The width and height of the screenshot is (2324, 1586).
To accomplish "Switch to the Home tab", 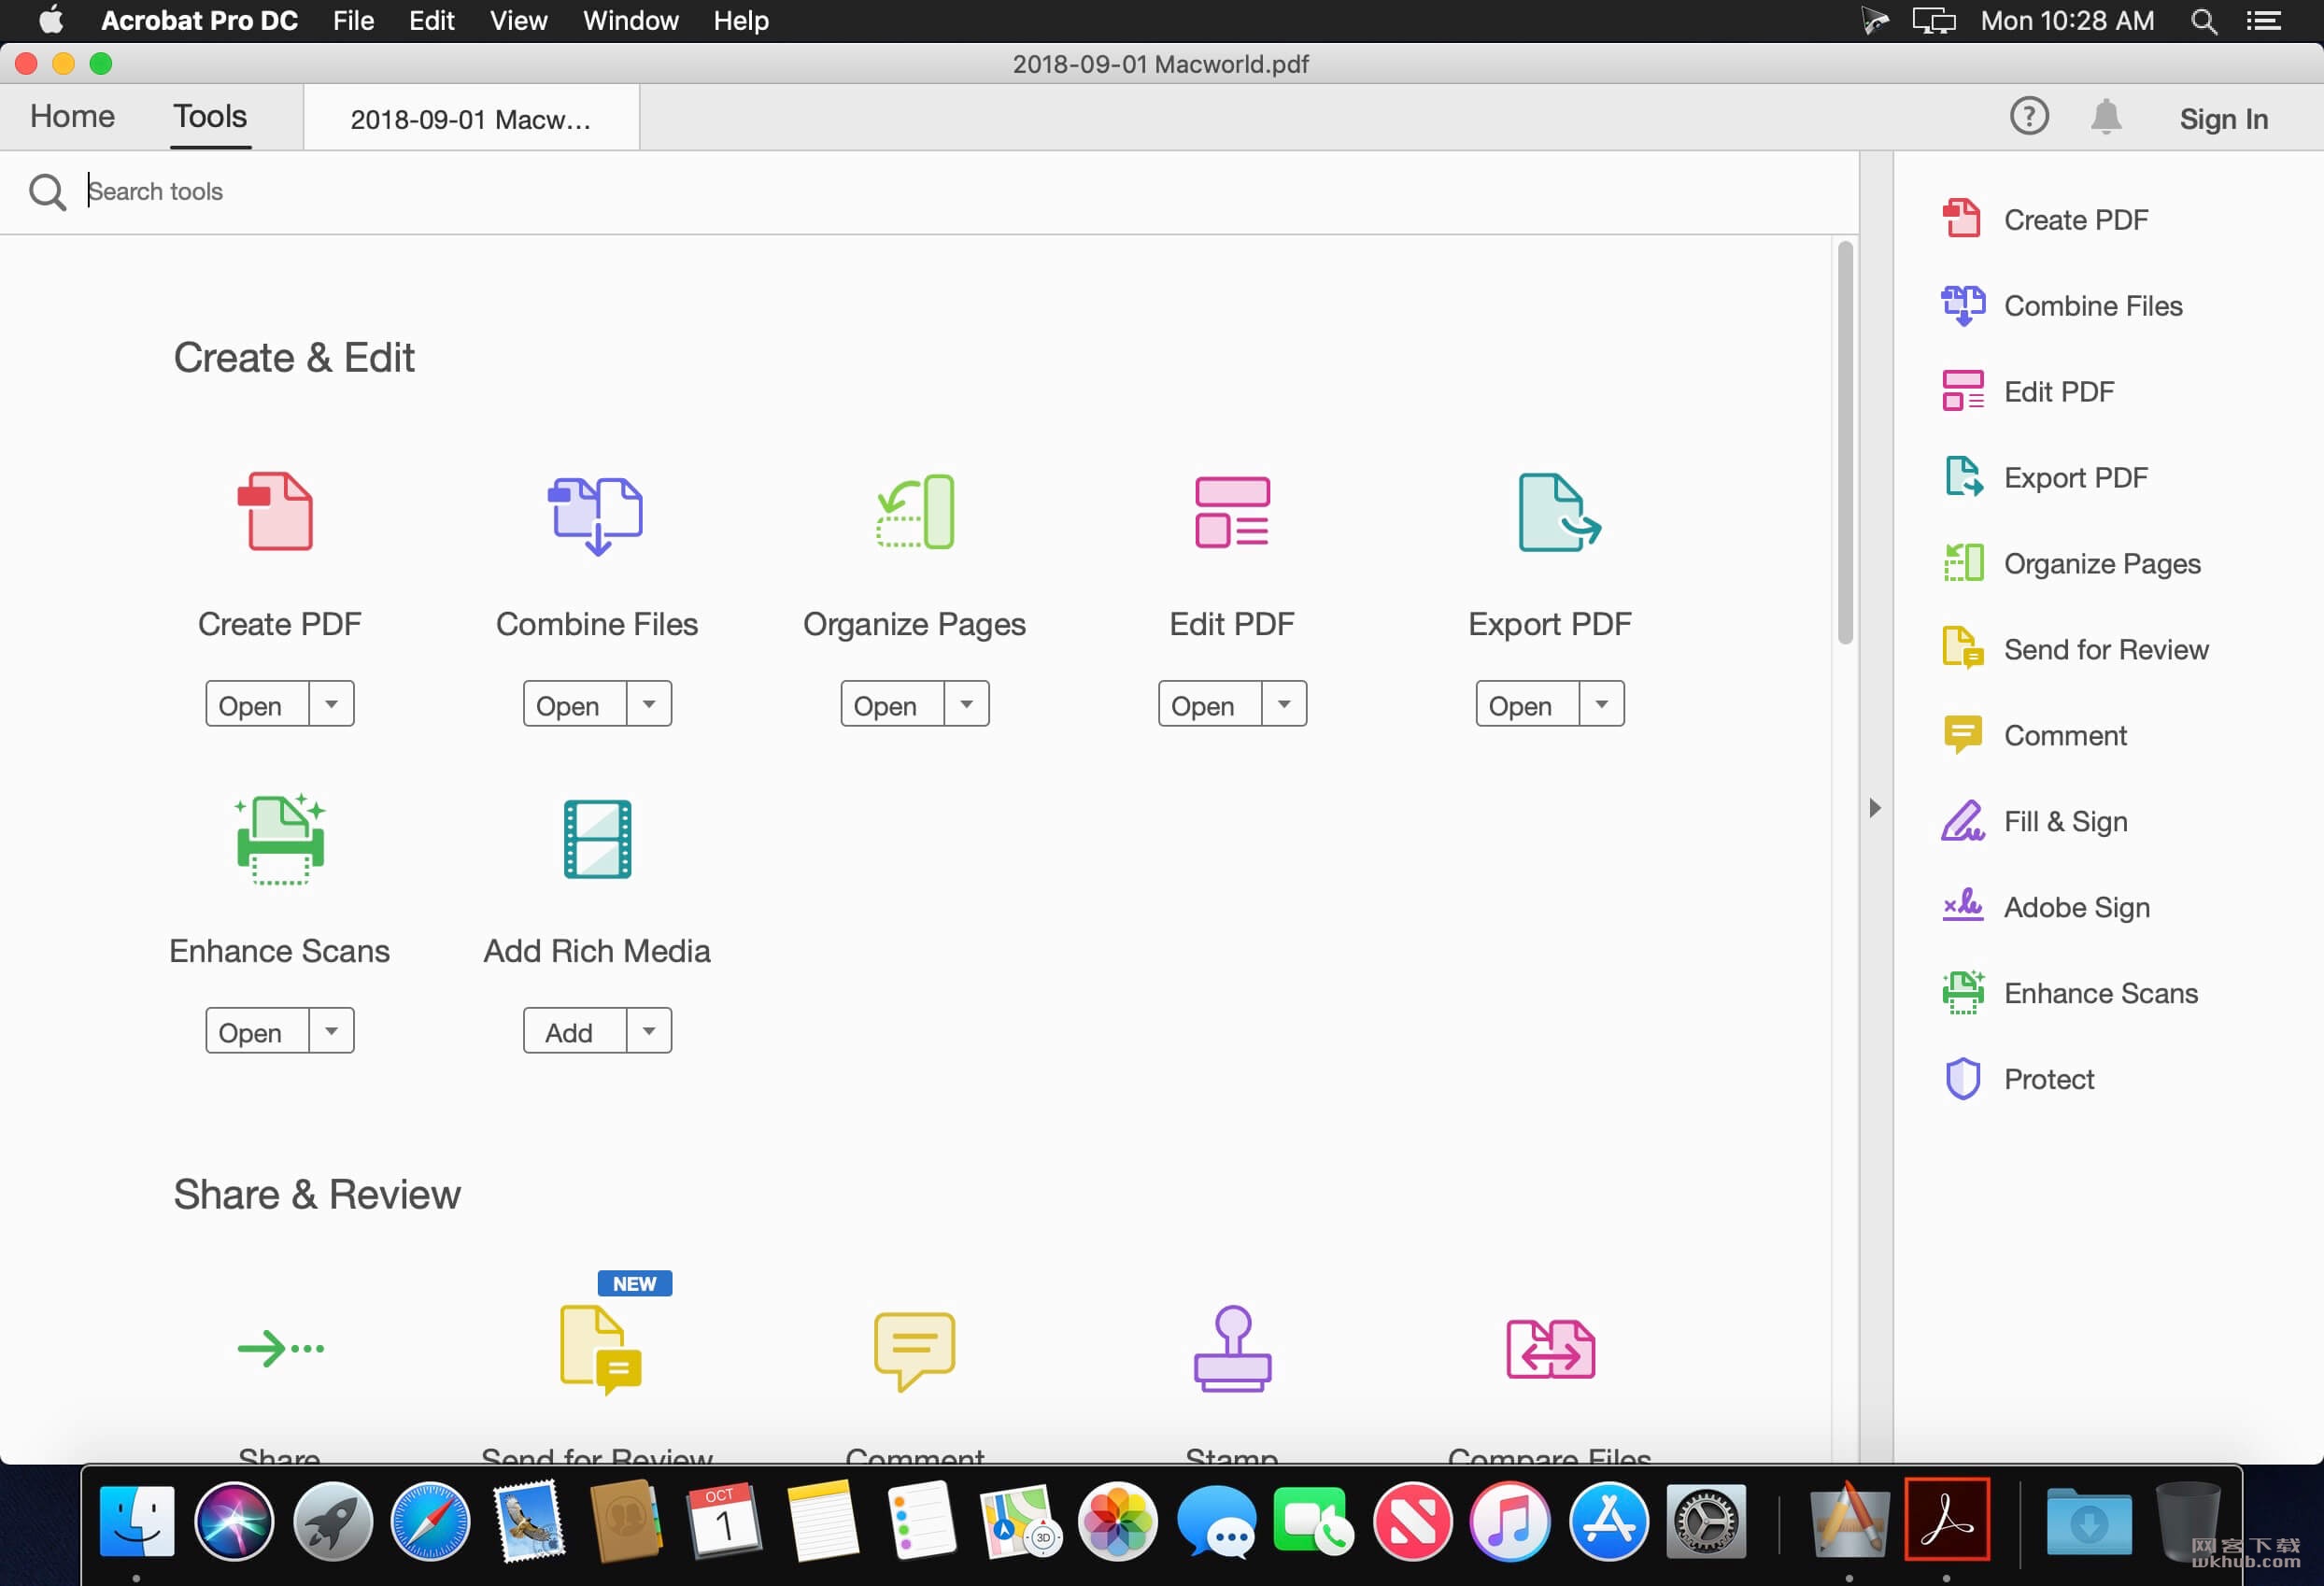I will (72, 116).
